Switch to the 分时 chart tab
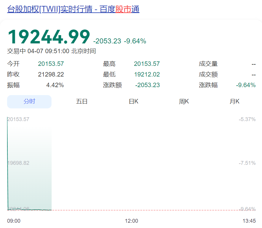This screenshot has height=228, width=262. [29, 102]
